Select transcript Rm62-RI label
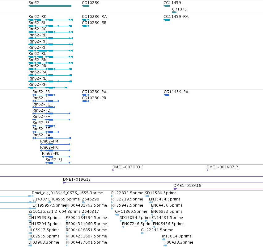Screen dimensions: 263x247 click(36, 23)
